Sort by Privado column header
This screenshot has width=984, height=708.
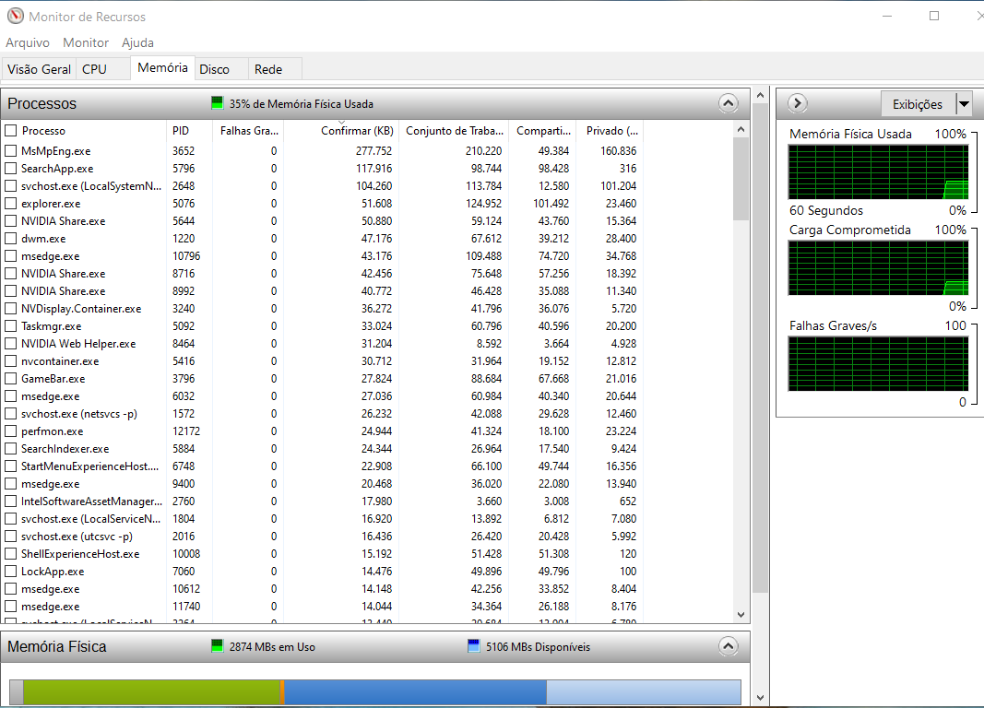click(x=611, y=130)
